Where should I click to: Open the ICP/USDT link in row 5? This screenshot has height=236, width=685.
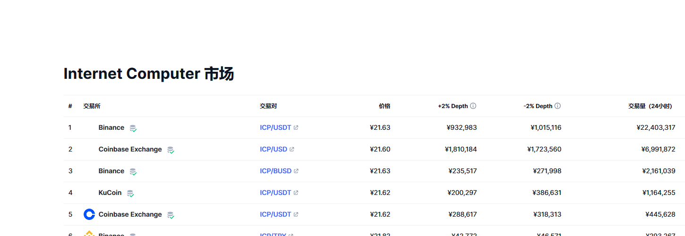(x=275, y=214)
